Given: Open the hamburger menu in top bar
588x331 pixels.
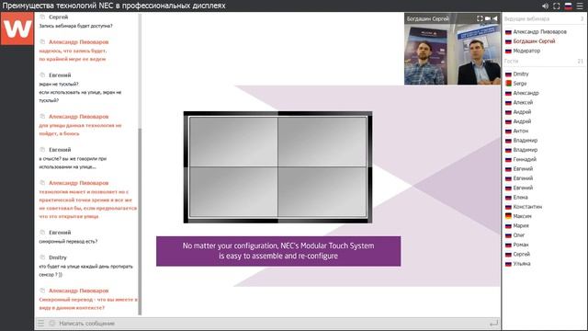Looking at the screenshot, I should click(580, 6).
